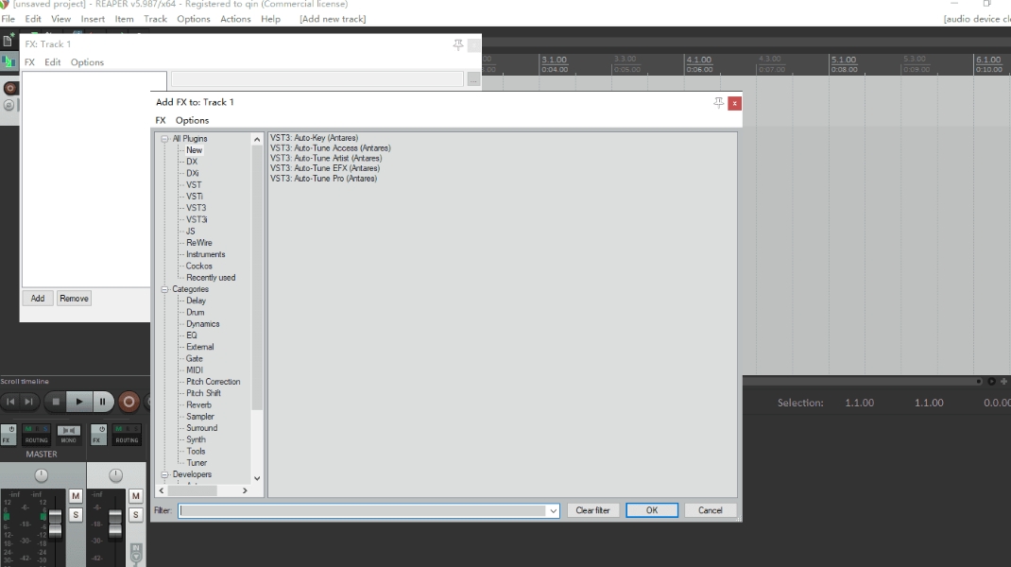The width and height of the screenshot is (1011, 567).
Task: Open Options menu in Add FX dialog
Action: tap(192, 121)
